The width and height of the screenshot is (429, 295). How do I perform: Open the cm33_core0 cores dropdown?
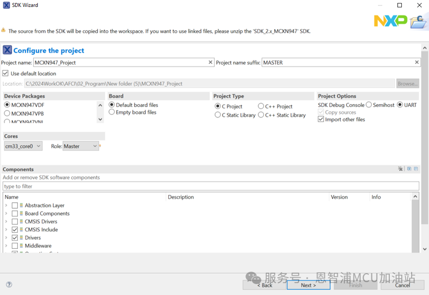[23, 146]
